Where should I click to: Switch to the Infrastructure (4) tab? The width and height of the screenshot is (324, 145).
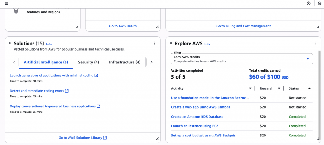tap(125, 62)
